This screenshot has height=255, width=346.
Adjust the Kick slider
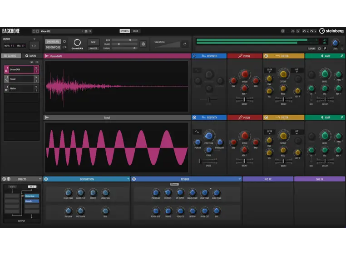(x=125, y=40)
